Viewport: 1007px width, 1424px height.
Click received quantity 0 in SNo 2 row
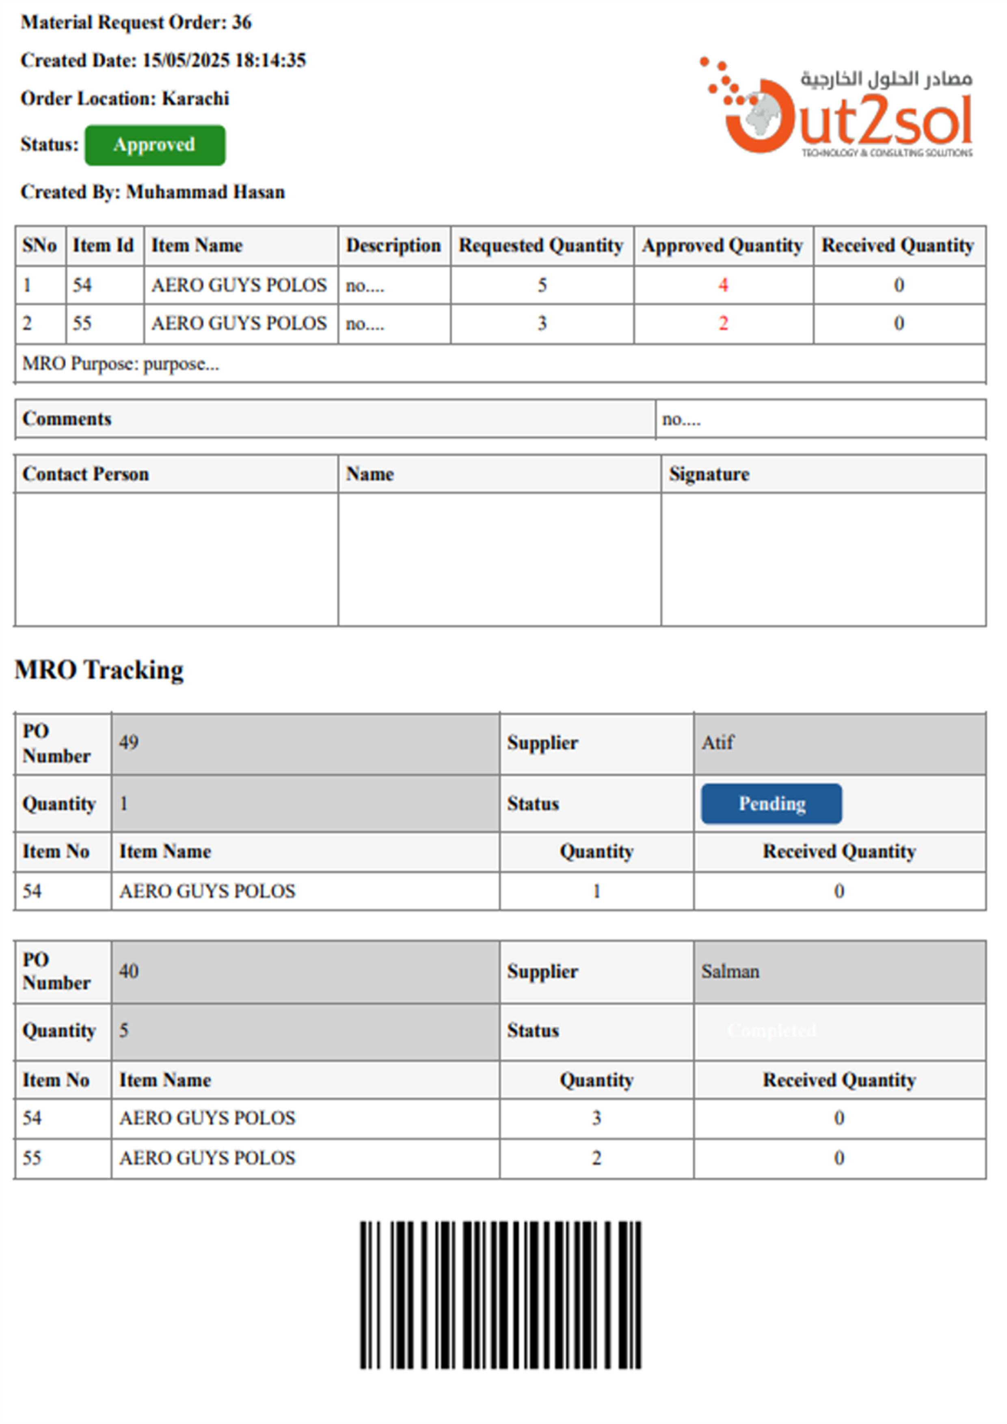(x=899, y=324)
